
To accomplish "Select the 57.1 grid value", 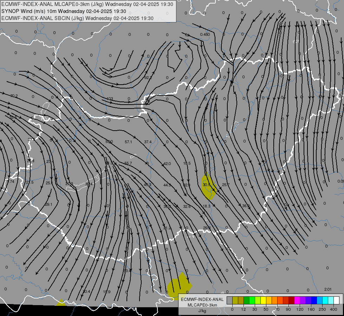I will [x=128, y=142].
